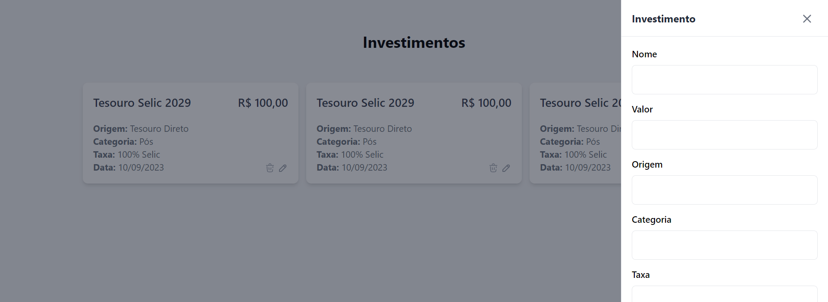Click the Investimentos page heading
This screenshot has height=302, width=828.
tap(414, 43)
